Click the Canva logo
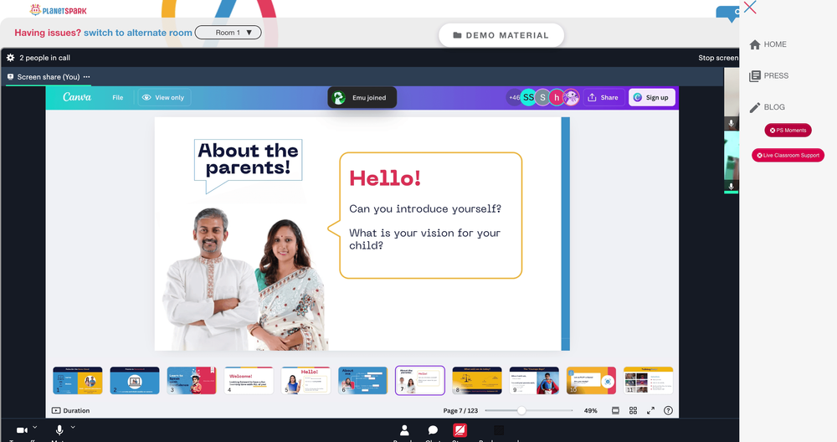 pos(77,97)
